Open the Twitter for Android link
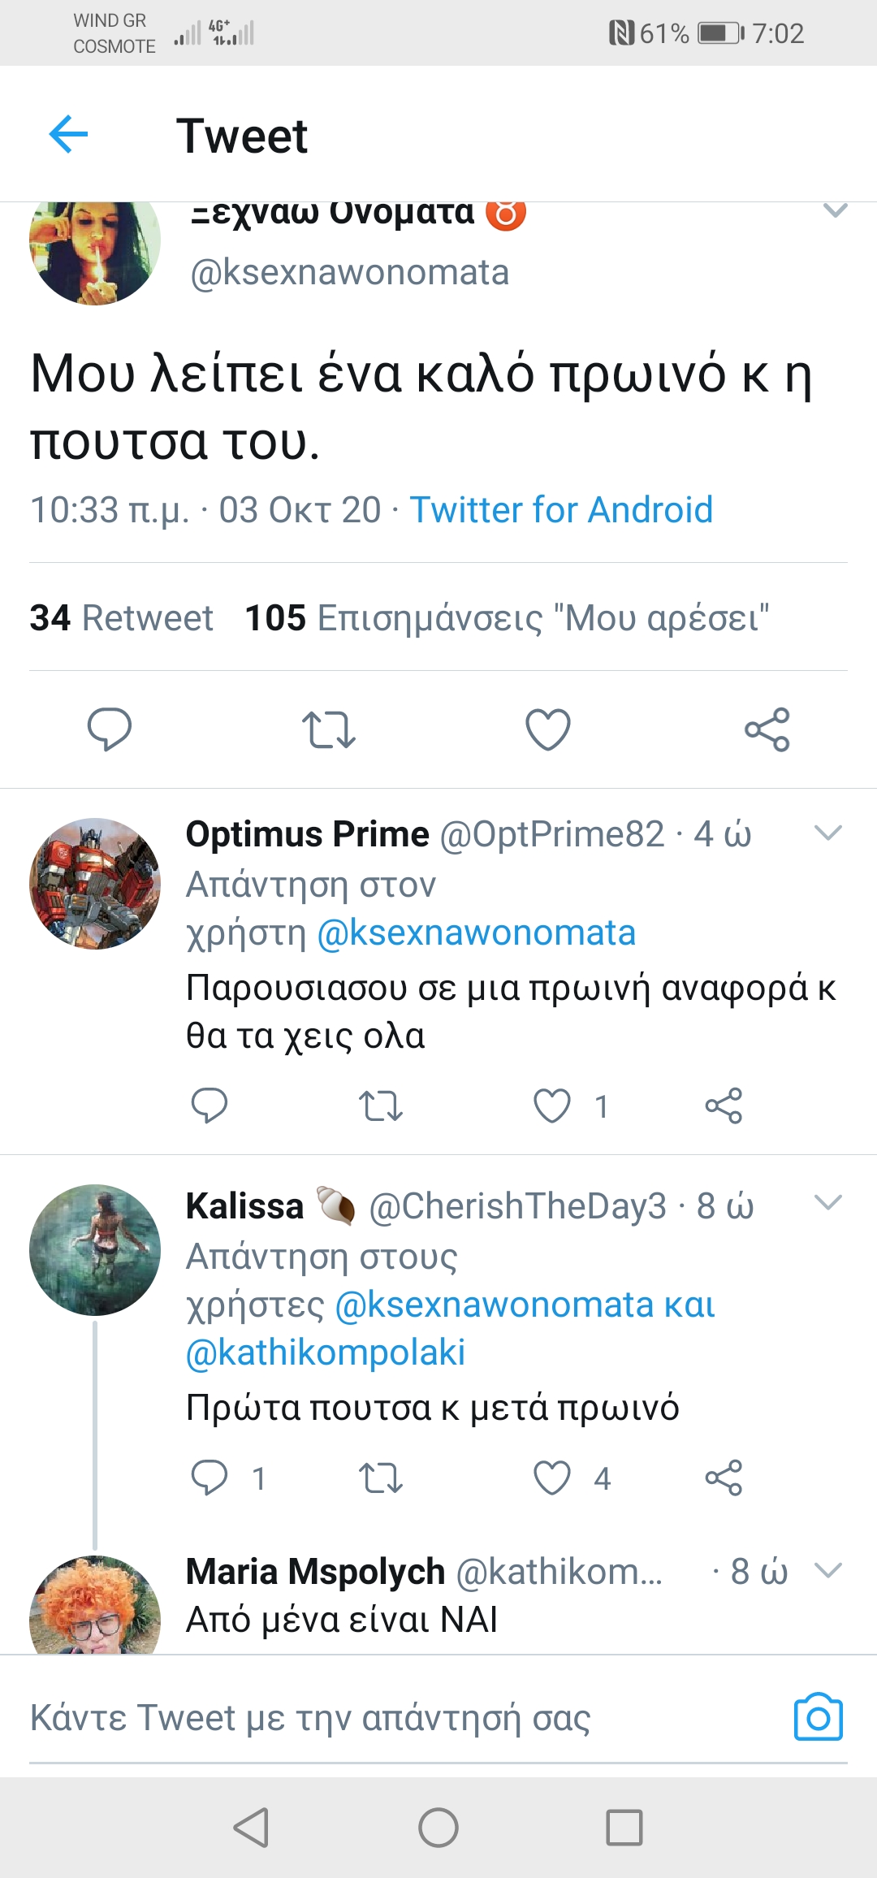The height and width of the screenshot is (1878, 877). pos(561,510)
